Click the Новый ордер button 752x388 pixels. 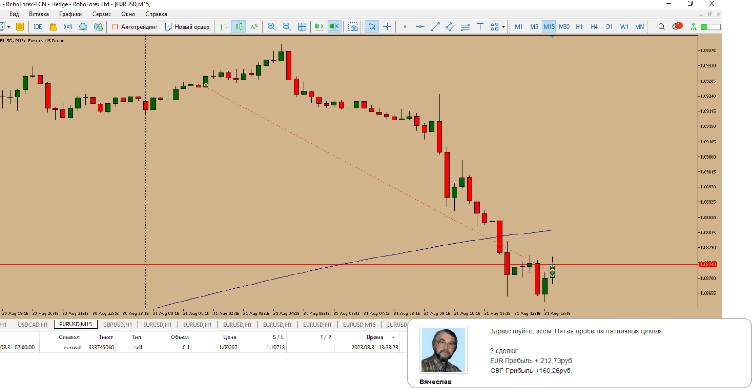[187, 27]
